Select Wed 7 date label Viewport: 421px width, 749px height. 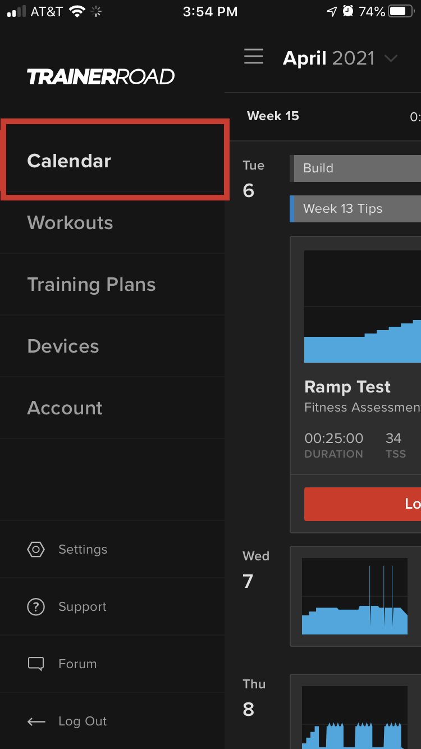click(x=255, y=570)
